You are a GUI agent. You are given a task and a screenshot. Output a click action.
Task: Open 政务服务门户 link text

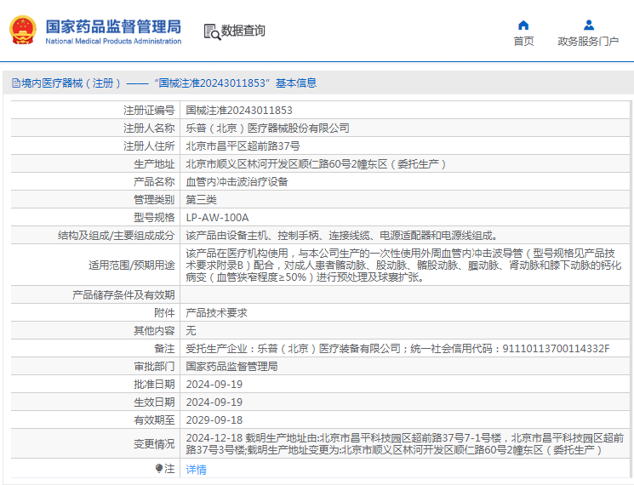coord(588,41)
